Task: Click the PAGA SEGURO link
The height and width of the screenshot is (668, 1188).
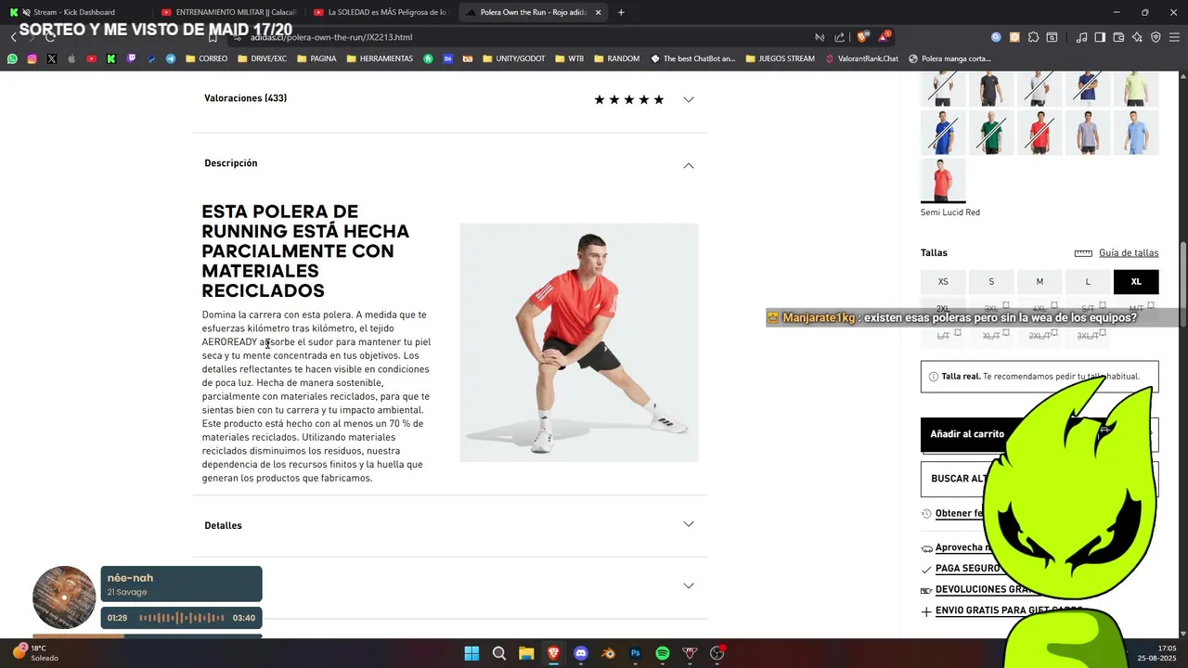Action: click(x=967, y=569)
